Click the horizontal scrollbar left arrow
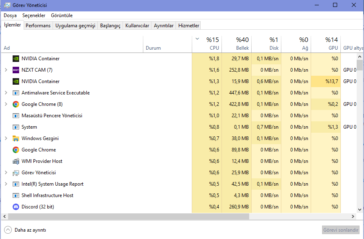The height and width of the screenshot is (239, 364). coord(4,216)
